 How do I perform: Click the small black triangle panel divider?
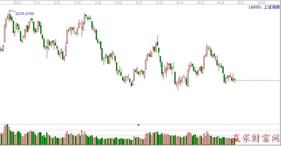click(139, 125)
